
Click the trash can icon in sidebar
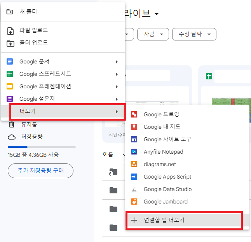[x=12, y=125]
